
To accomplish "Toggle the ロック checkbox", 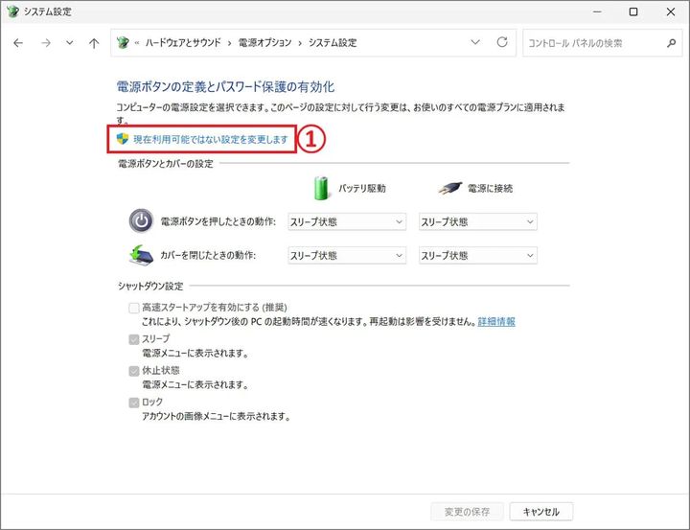I will tap(133, 403).
